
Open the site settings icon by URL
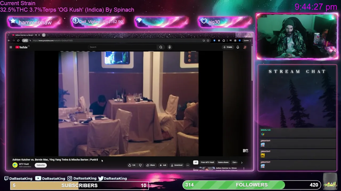point(30,41)
